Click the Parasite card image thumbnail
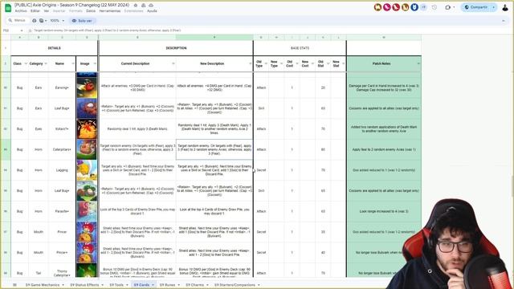 click(87, 211)
